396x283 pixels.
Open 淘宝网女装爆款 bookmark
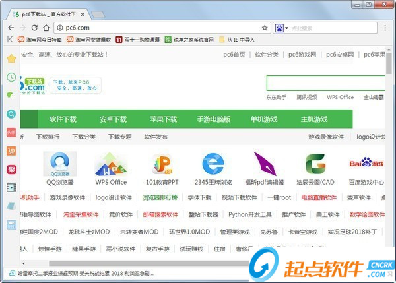[x=88, y=40]
